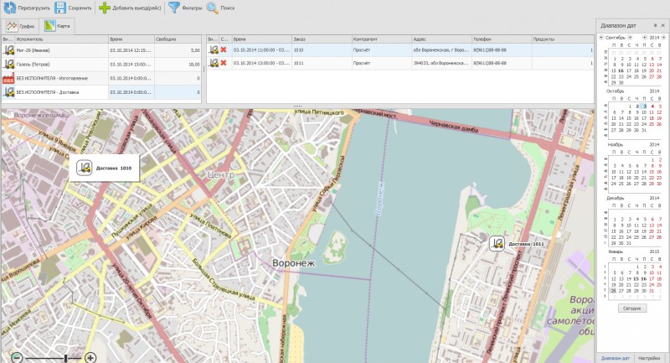670x363 pixels.
Task: Open Фильтры funnel icon
Action: pyautogui.click(x=173, y=8)
